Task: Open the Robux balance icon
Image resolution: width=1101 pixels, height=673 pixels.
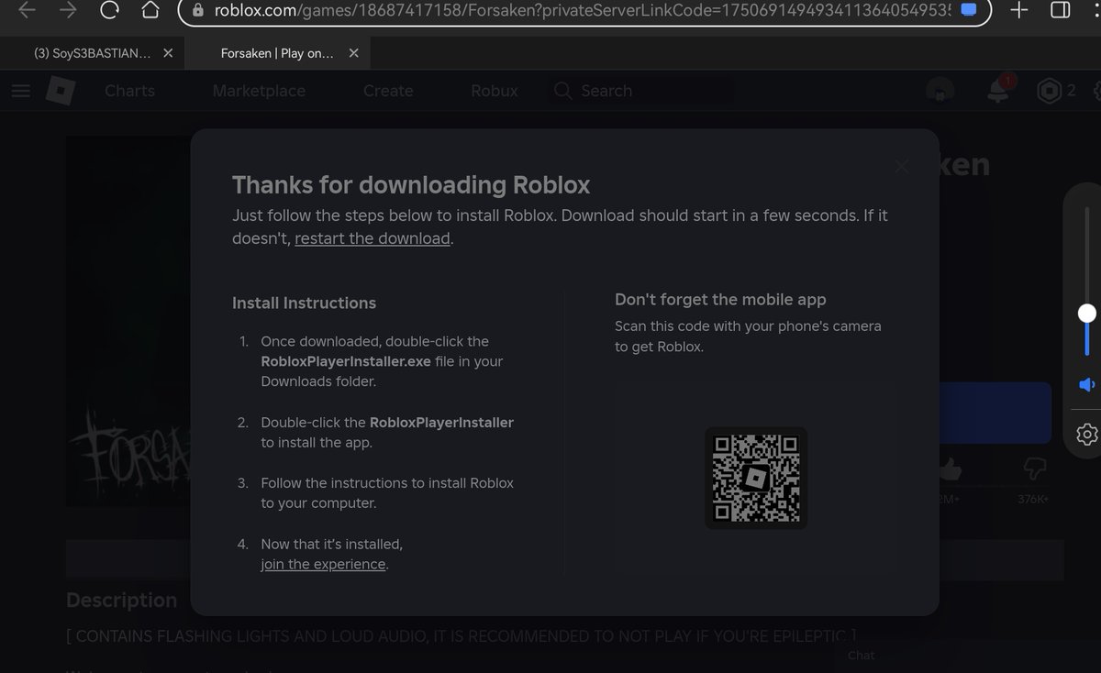Action: pyautogui.click(x=1049, y=91)
